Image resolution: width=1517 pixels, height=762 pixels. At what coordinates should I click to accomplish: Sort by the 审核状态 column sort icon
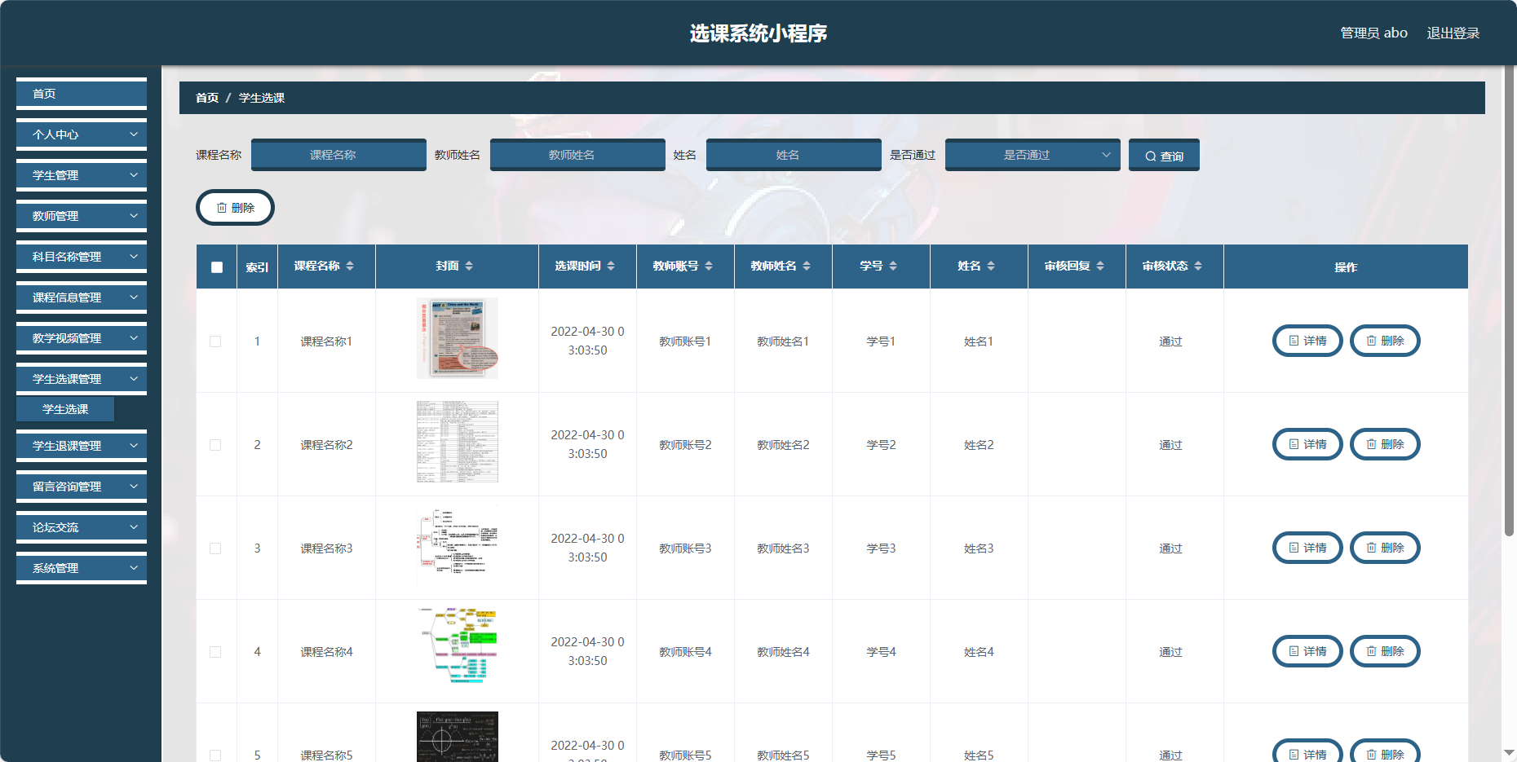pos(1198,266)
